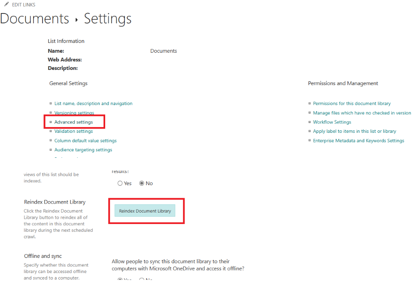Click the bullet icon beside Validation settings
The image size is (419, 291).
click(x=50, y=131)
